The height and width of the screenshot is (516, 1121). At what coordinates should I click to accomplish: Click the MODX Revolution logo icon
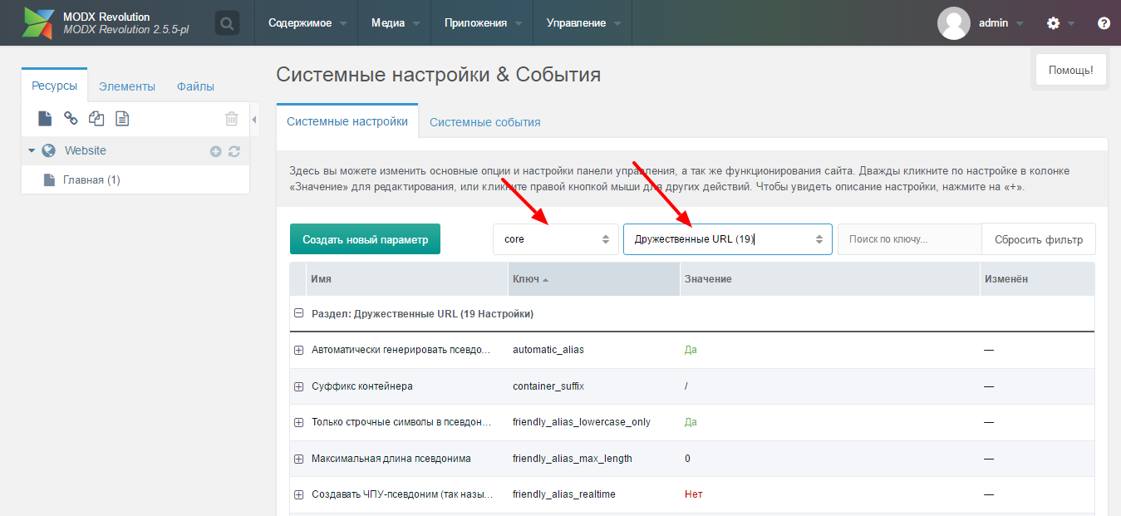click(x=38, y=23)
